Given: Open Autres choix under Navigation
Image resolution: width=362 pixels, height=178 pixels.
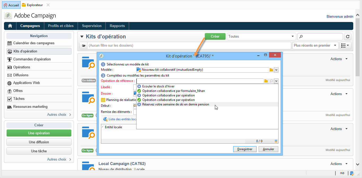Looking at the screenshot, I should (59, 115).
